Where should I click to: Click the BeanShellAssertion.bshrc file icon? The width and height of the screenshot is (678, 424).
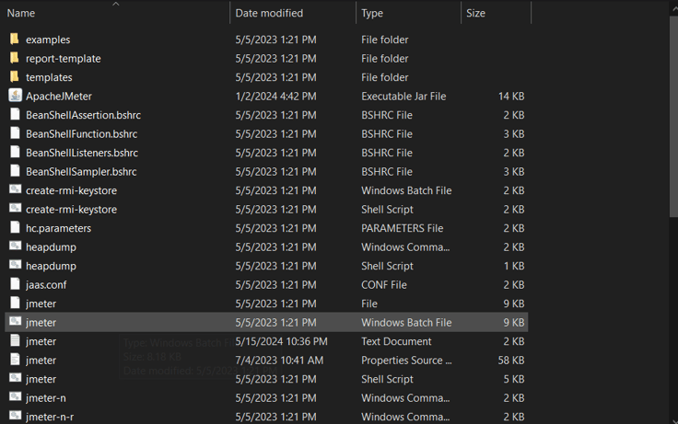(15, 115)
